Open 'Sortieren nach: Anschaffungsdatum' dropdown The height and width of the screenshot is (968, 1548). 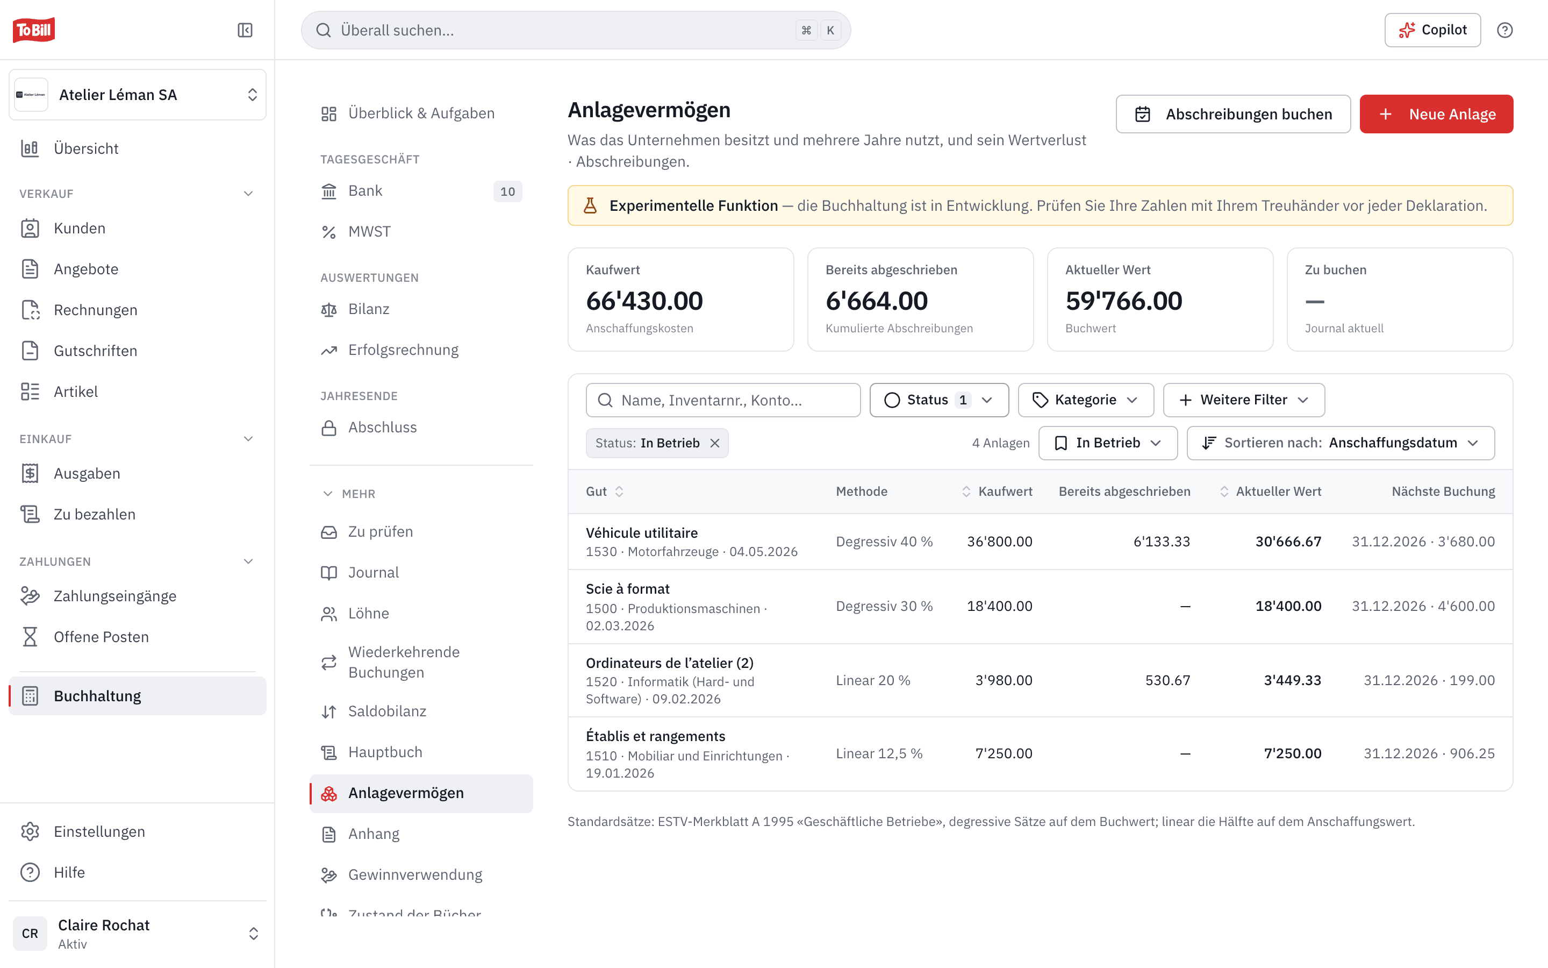1340,443
